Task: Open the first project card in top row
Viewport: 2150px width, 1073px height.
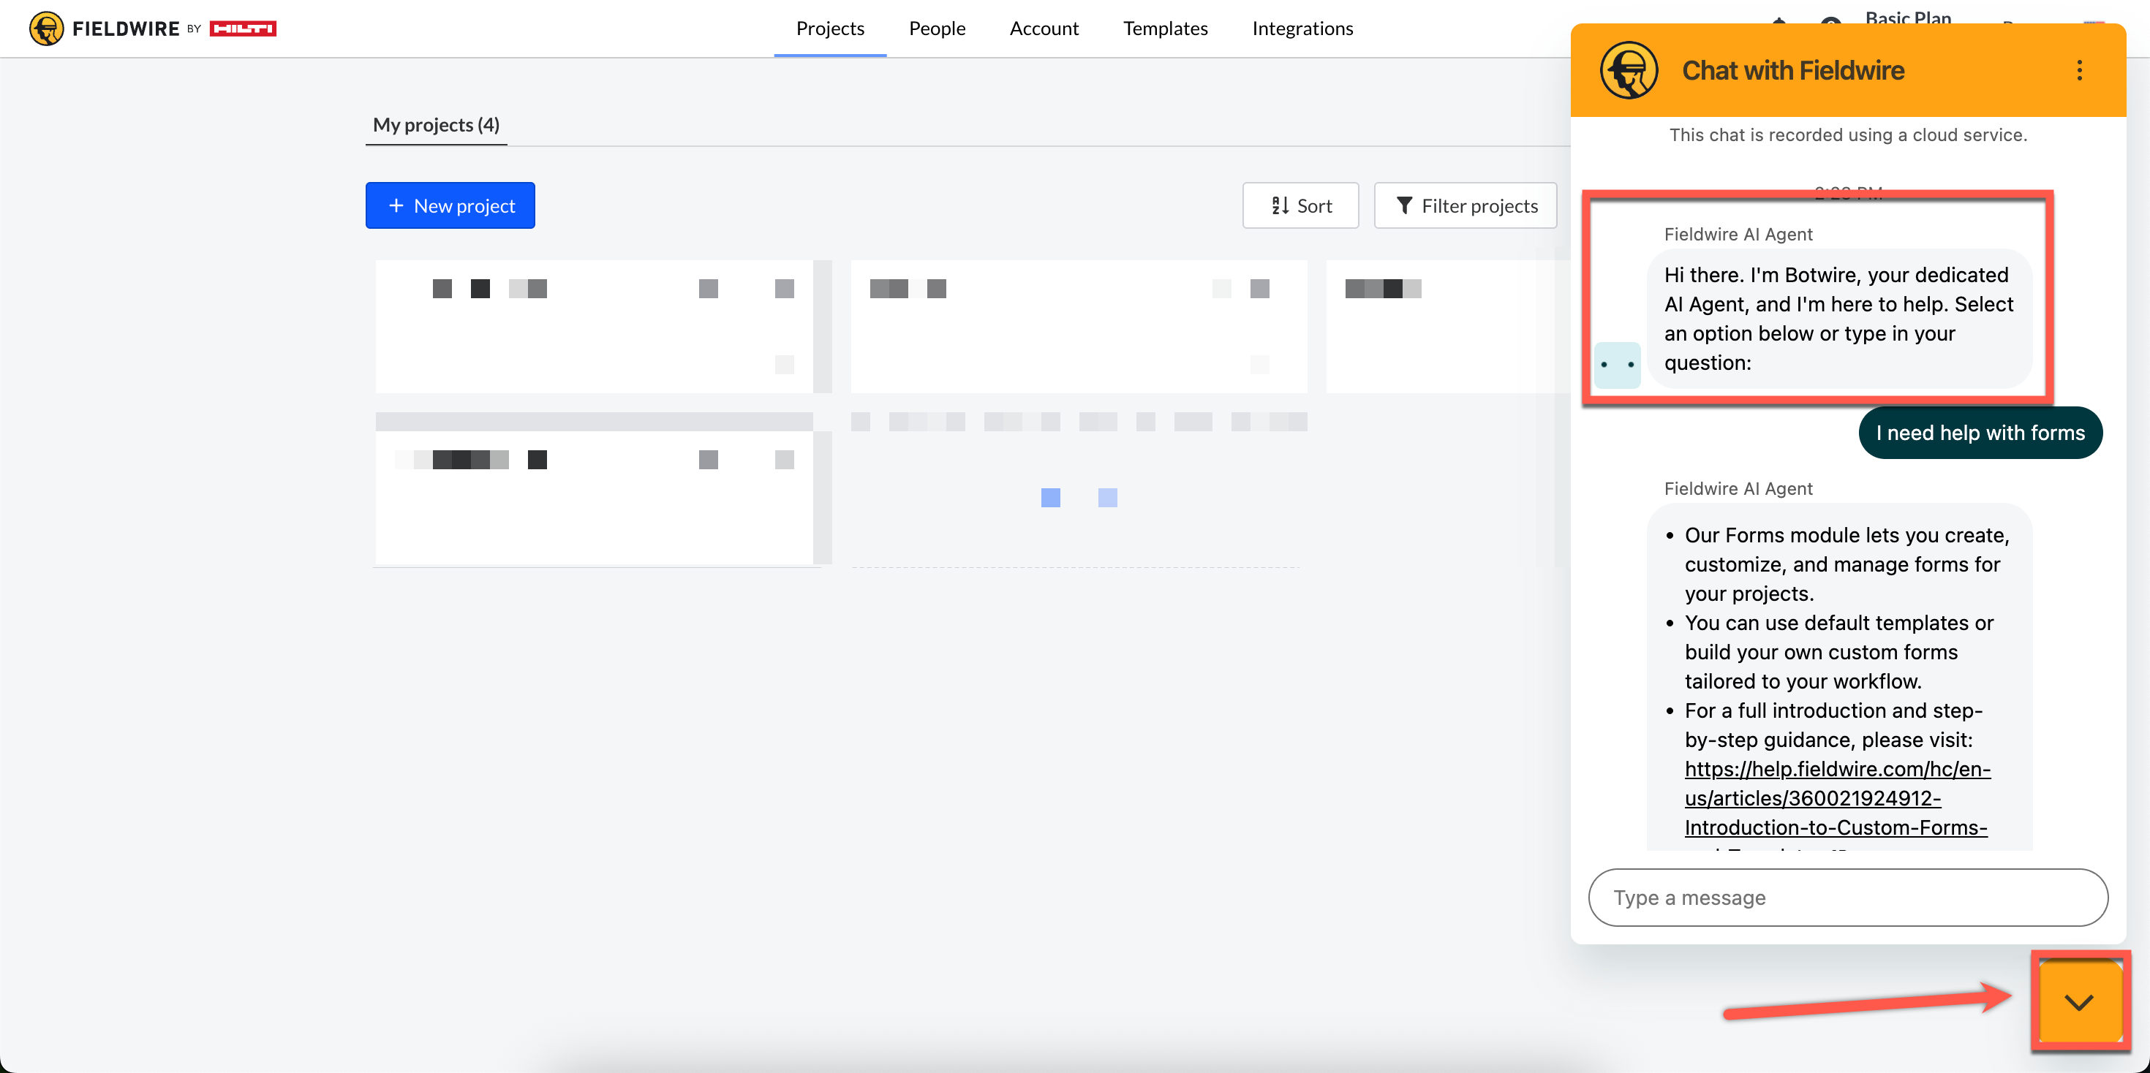Action: [x=595, y=326]
